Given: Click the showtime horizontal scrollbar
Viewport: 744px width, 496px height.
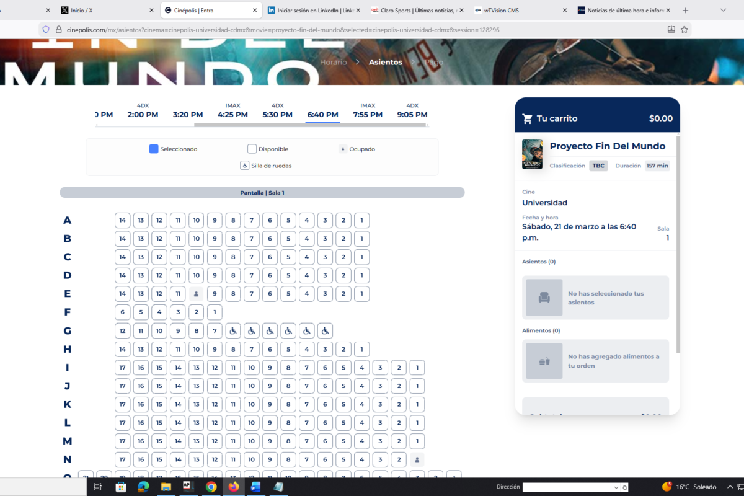Looking at the screenshot, I should tap(310, 125).
